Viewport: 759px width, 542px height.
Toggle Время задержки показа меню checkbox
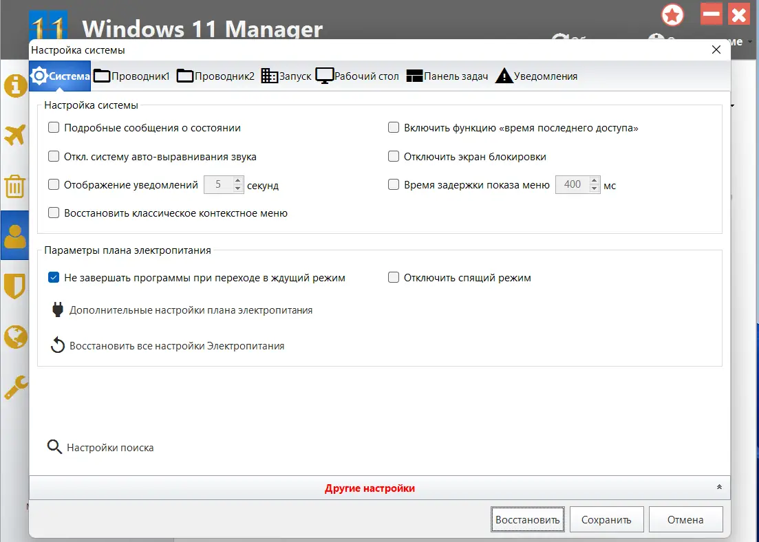(x=394, y=184)
